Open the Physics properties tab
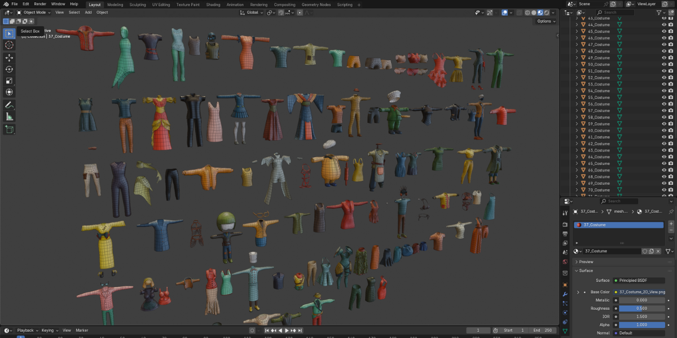The image size is (677, 338). point(565,312)
